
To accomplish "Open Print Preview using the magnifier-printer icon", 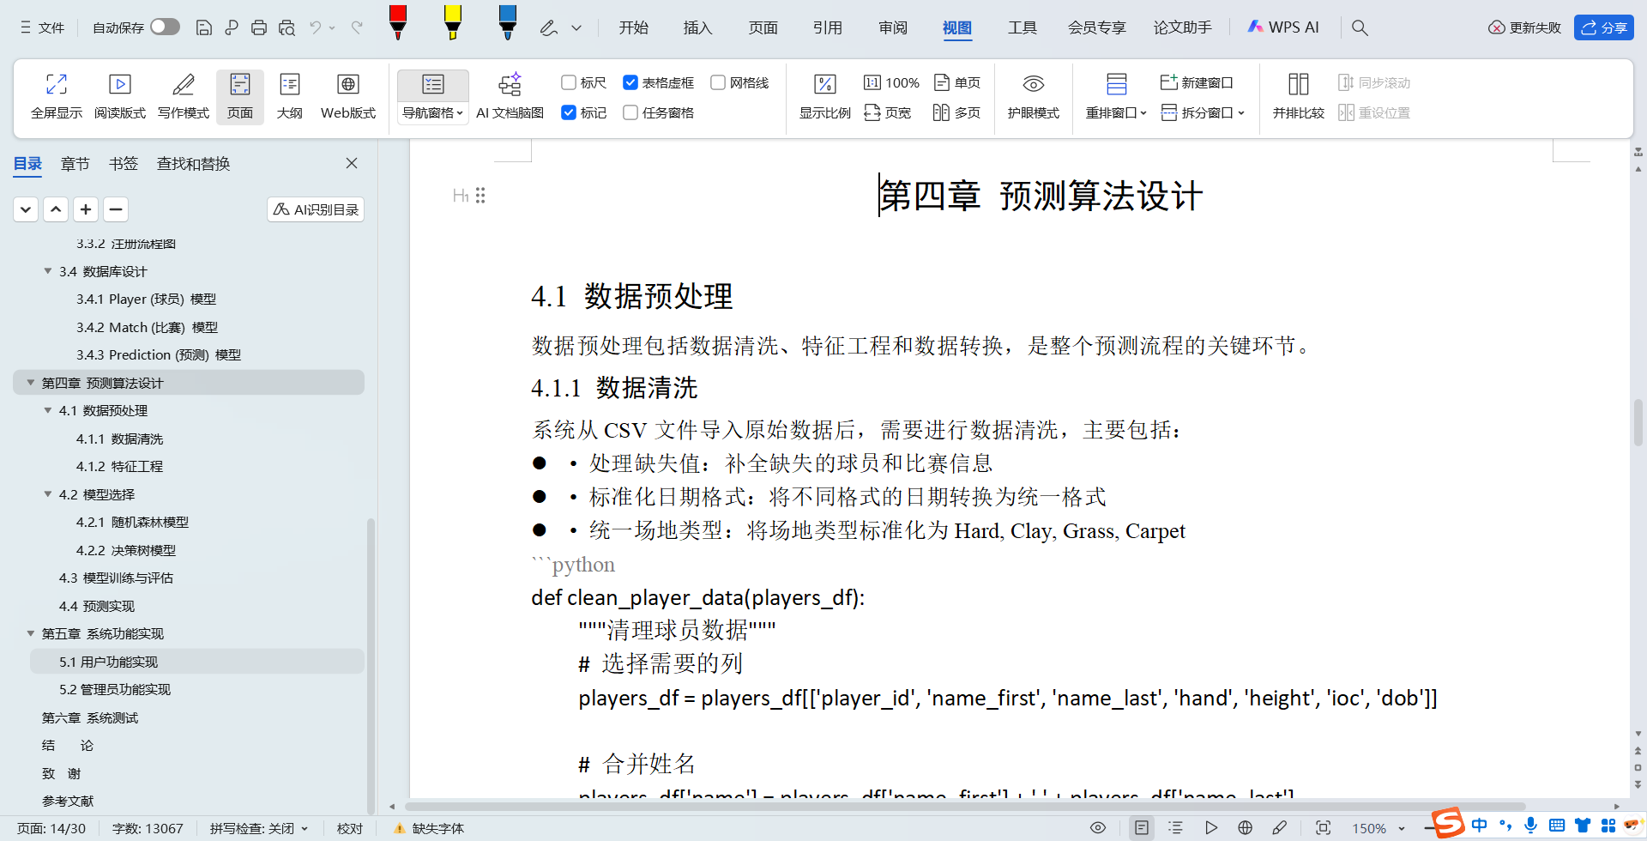I will click(x=287, y=27).
